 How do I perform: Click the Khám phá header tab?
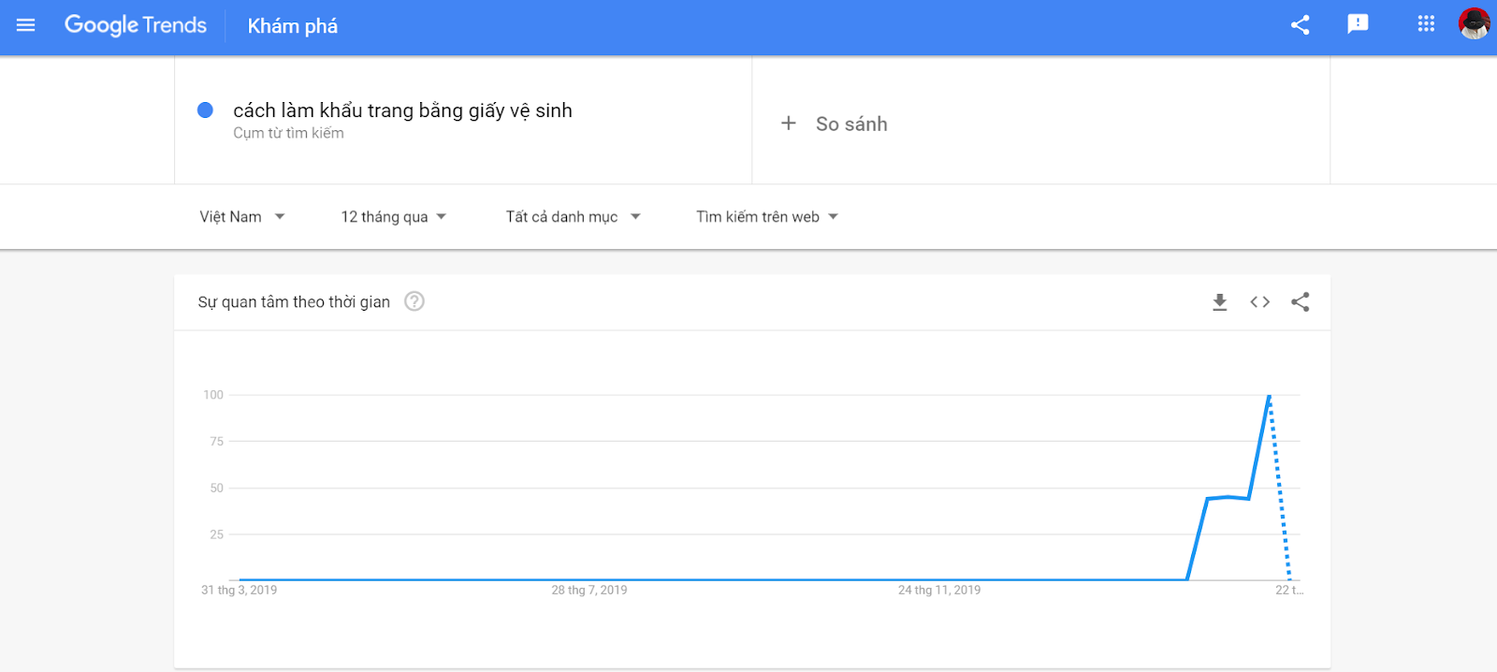tap(292, 26)
